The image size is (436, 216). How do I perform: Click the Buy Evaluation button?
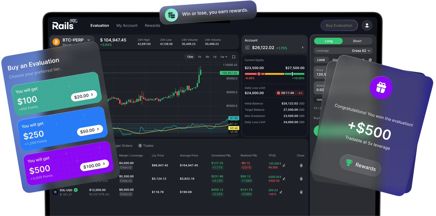pyautogui.click(x=339, y=25)
